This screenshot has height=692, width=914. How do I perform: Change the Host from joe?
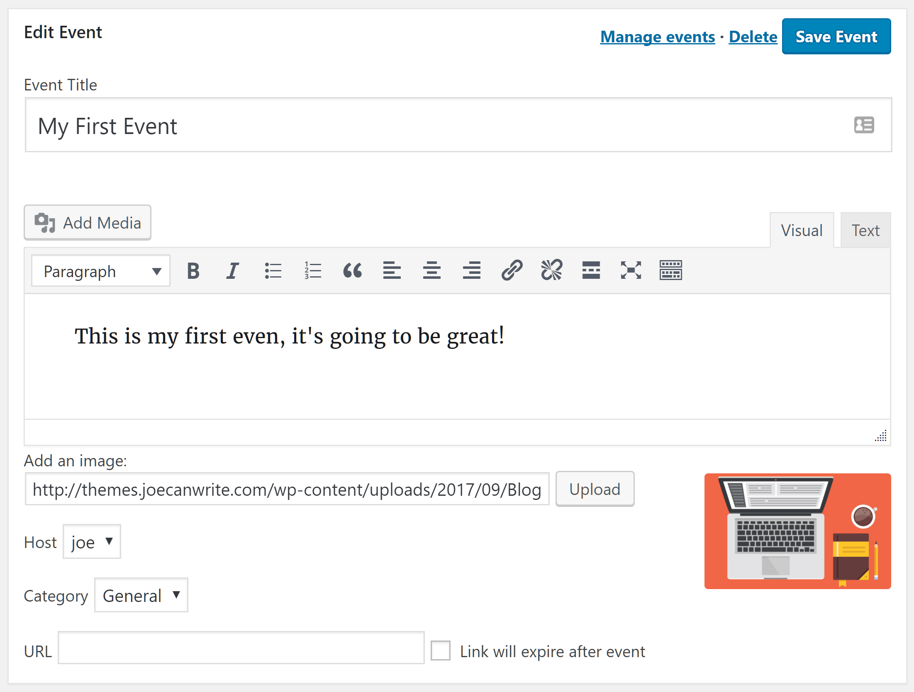(91, 541)
